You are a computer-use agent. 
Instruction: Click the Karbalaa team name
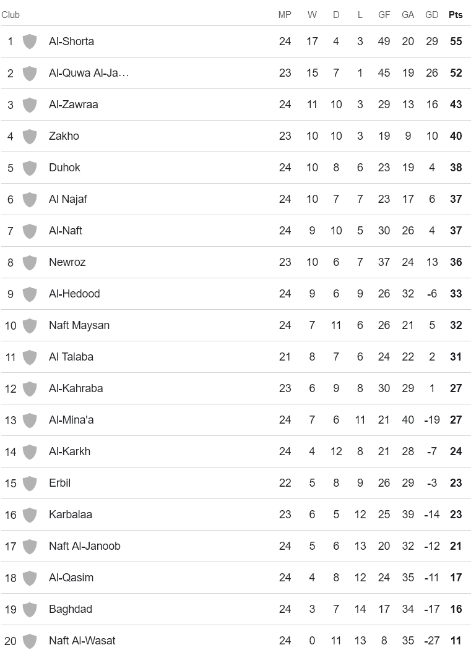(71, 515)
